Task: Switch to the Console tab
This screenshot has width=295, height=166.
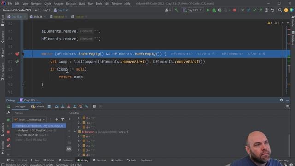Action: tap(38, 107)
